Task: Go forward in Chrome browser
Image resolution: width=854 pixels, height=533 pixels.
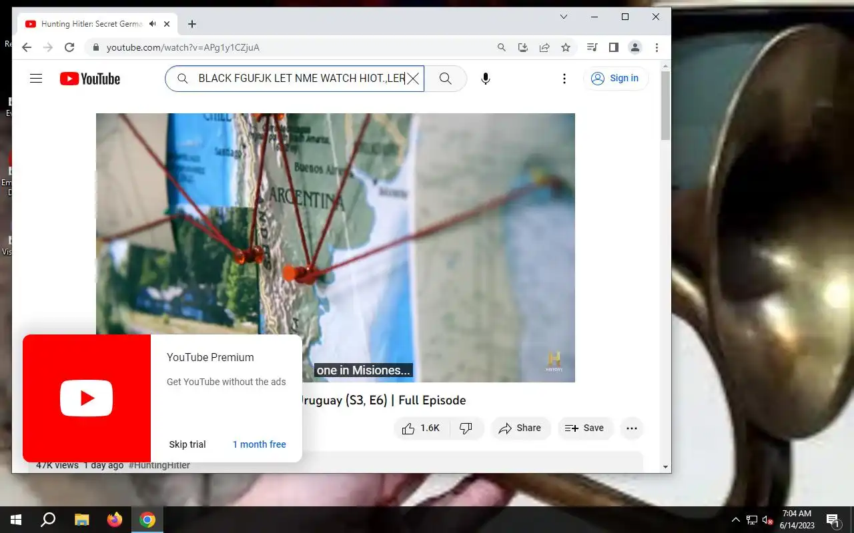Action: point(48,47)
